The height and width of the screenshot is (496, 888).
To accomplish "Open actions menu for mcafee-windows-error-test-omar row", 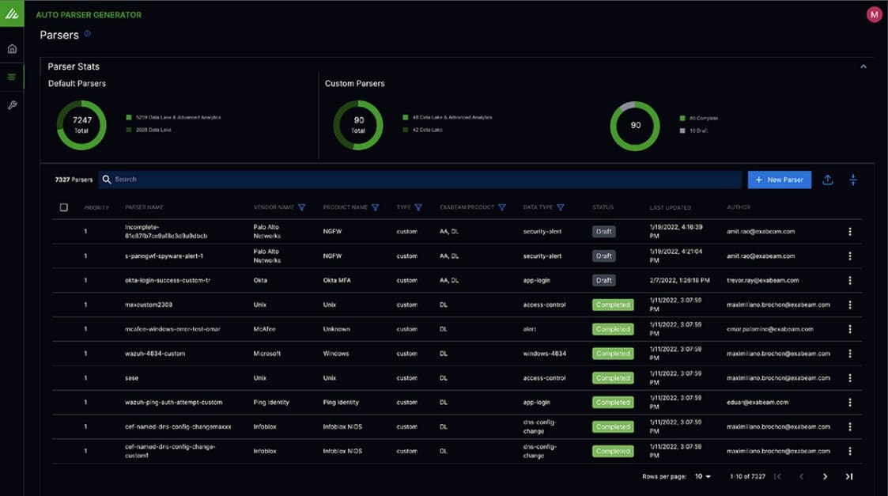I will pos(849,329).
